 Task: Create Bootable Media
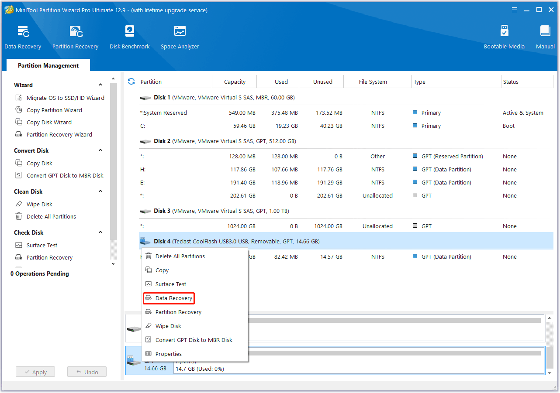504,38
